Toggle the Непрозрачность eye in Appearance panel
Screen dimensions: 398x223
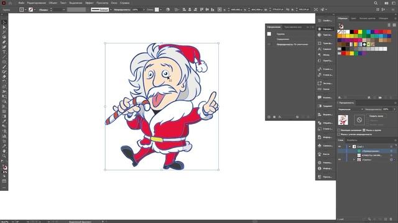[x=269, y=44]
